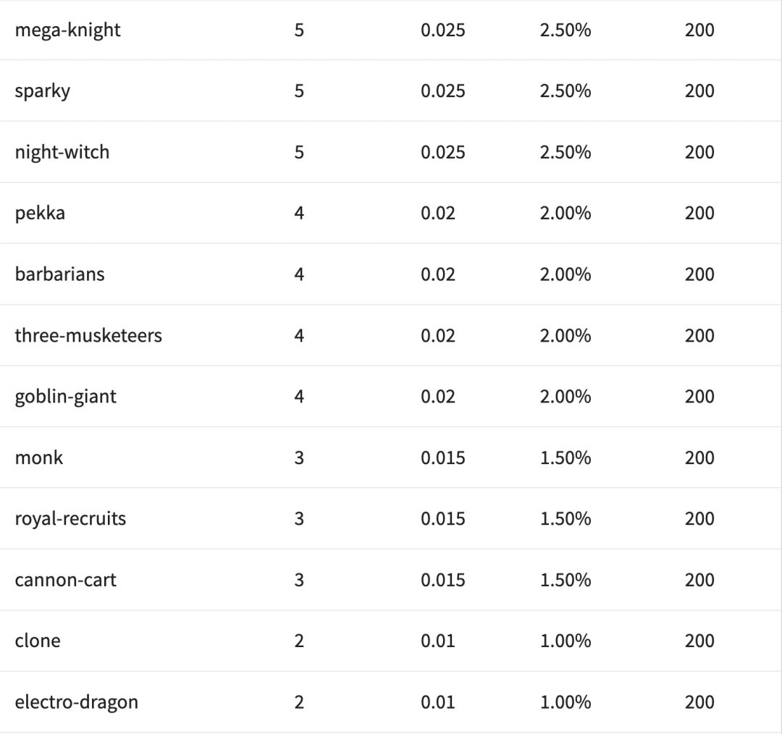Screen dimensions: 782x734
Task: Click the 200 value in monk row
Action: (699, 457)
